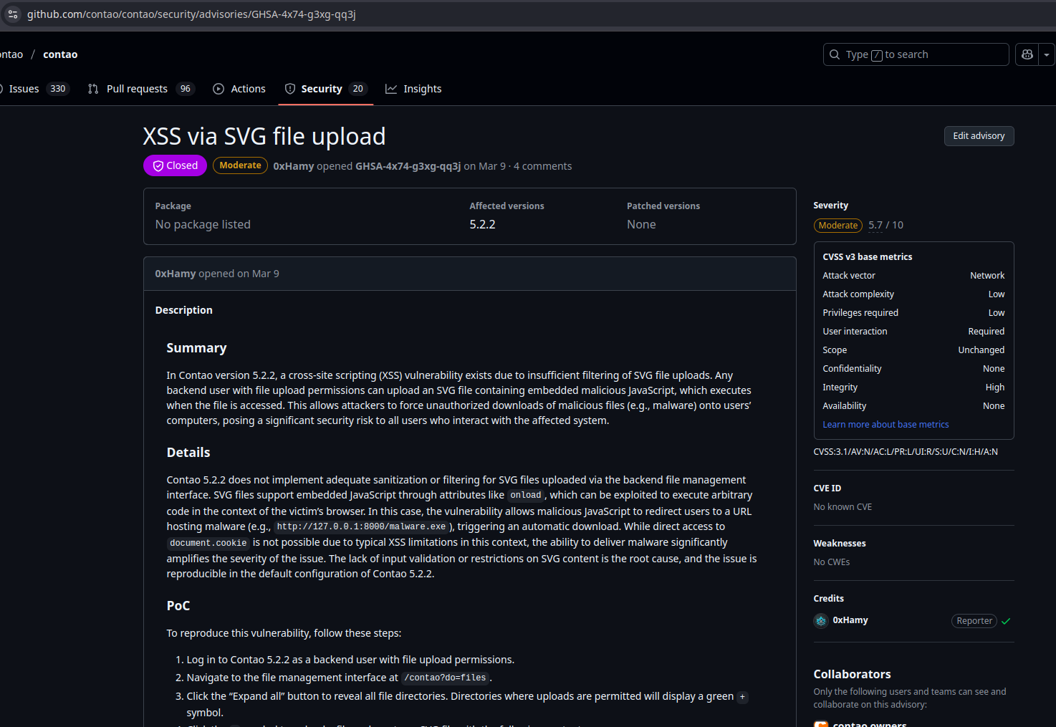
Task: Open the Learn more about base metrics link
Action: (885, 425)
